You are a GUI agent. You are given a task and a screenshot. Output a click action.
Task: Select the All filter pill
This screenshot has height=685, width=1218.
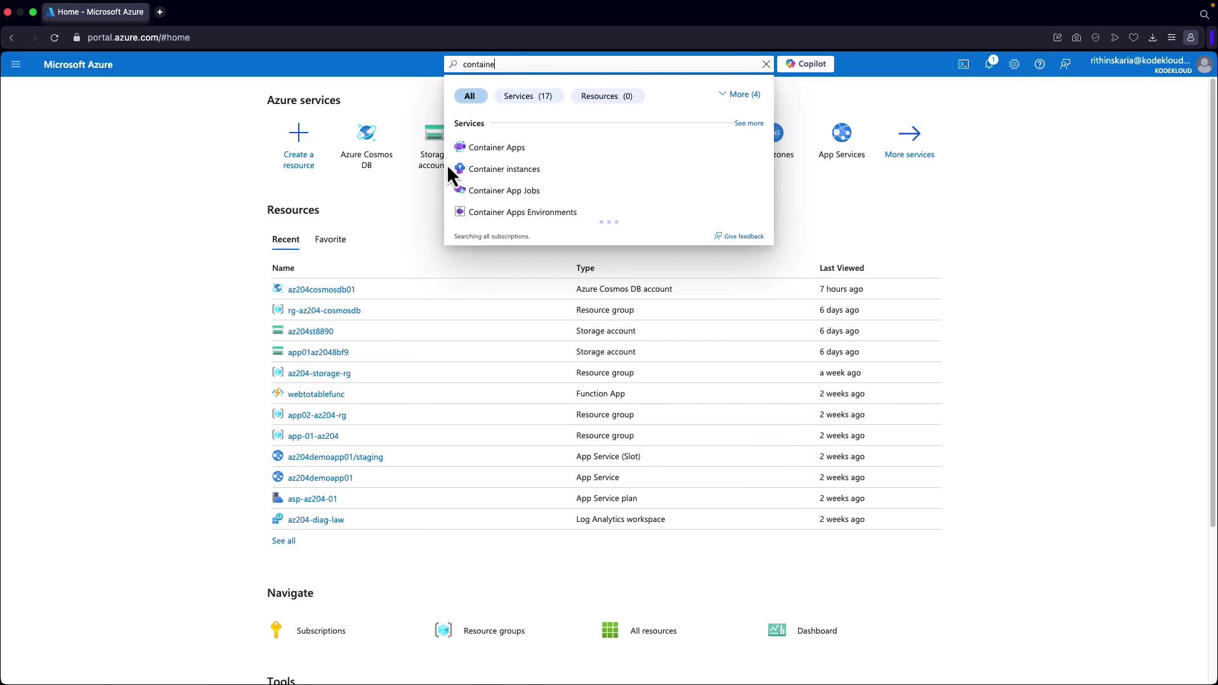tap(469, 96)
